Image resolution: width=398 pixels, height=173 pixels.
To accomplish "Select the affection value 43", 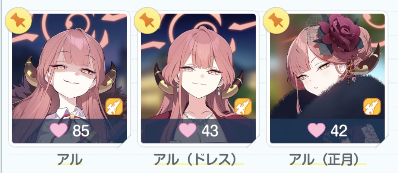I will click(x=210, y=131).
